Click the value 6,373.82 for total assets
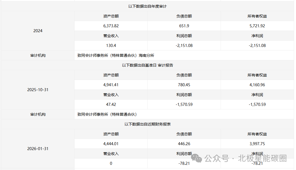 pos(111,26)
